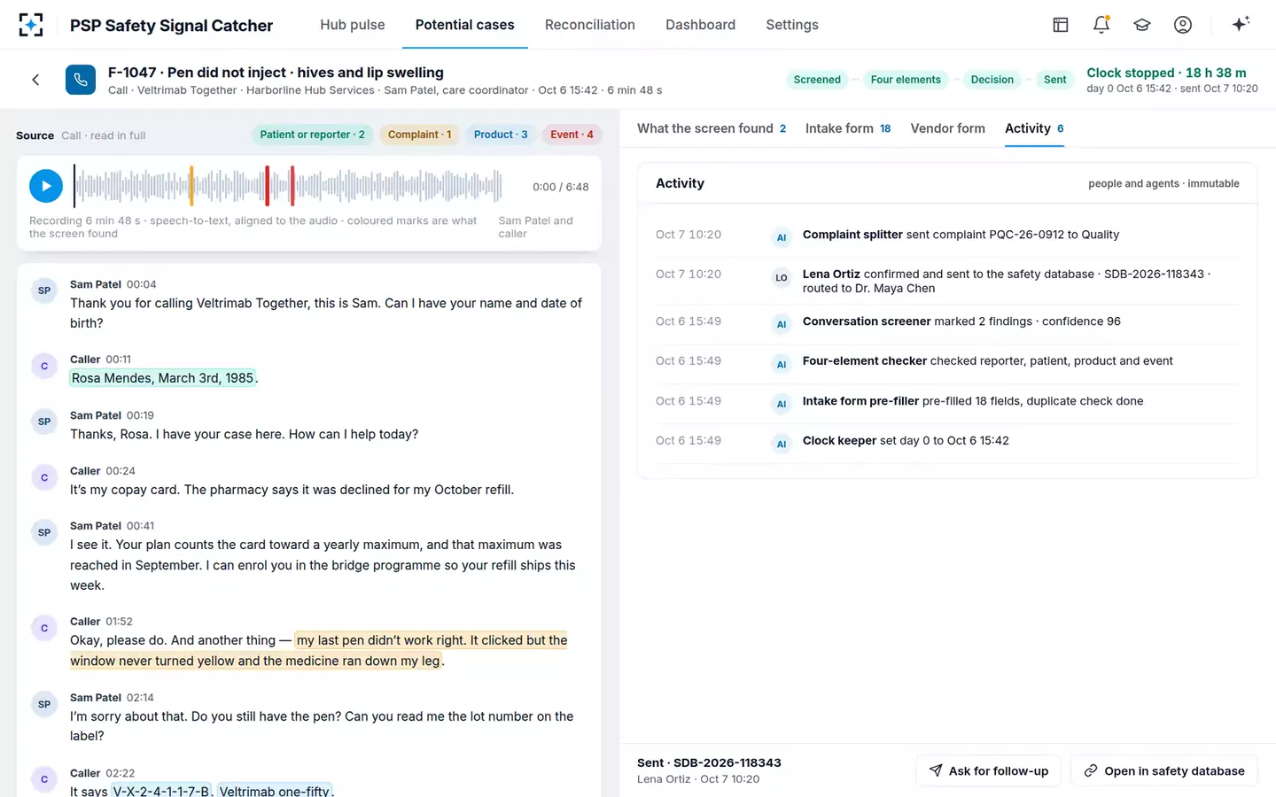Switch to the Reconciliation tab
Viewport: 1276px width, 797px height.
coord(590,25)
